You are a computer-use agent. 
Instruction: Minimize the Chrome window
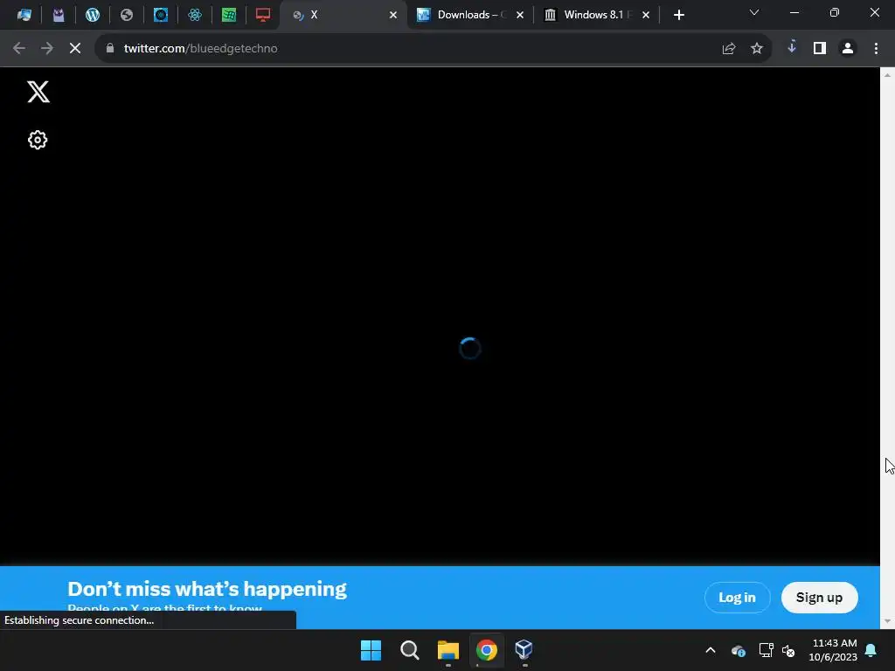pos(794,12)
